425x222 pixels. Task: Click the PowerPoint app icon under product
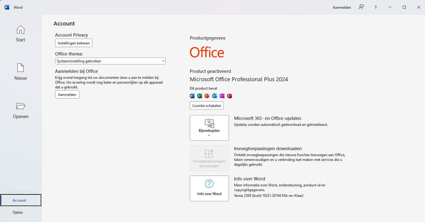point(207,96)
